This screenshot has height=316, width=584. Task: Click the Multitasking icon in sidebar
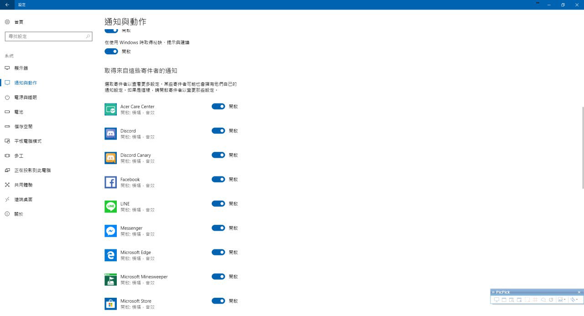pyautogui.click(x=7, y=155)
